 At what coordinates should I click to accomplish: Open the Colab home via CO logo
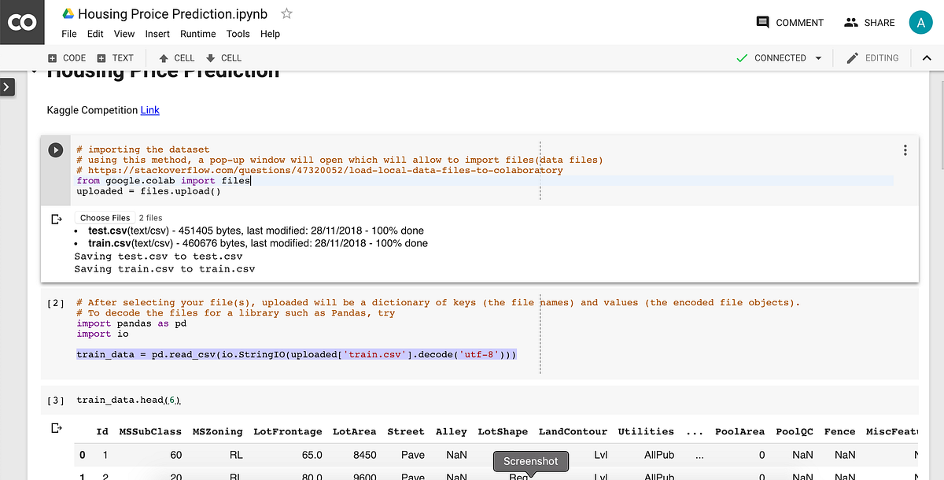(x=22, y=22)
